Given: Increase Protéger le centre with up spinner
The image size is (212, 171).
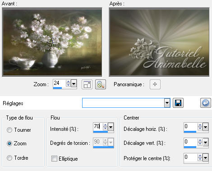Looking at the screenshot, I should (x=200, y=156).
